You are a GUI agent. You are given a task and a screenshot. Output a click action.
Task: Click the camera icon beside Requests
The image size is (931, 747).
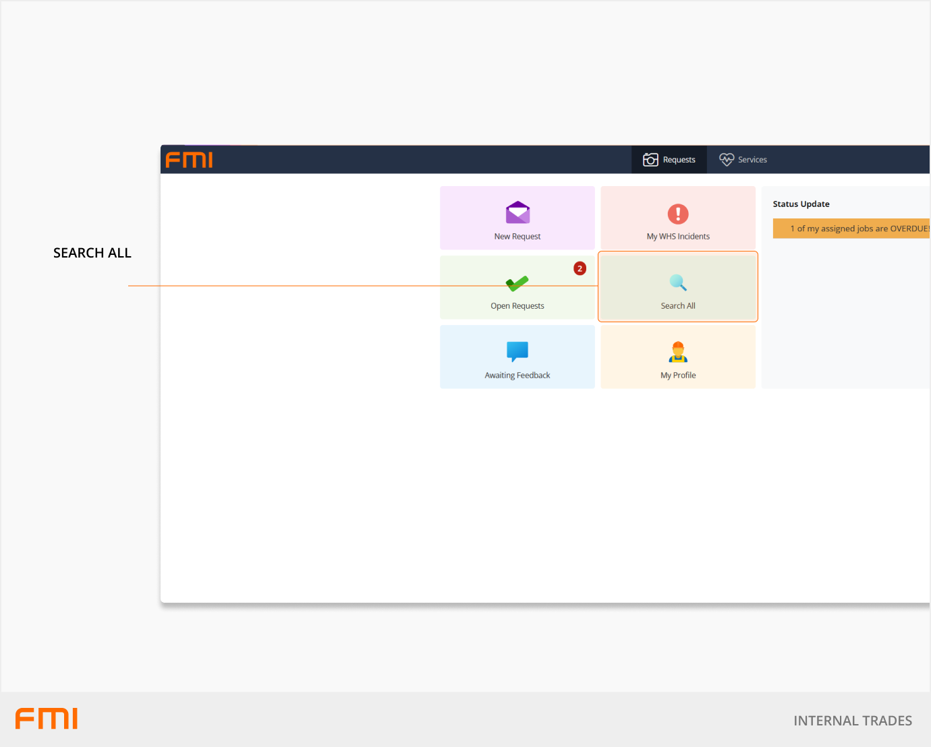(650, 160)
